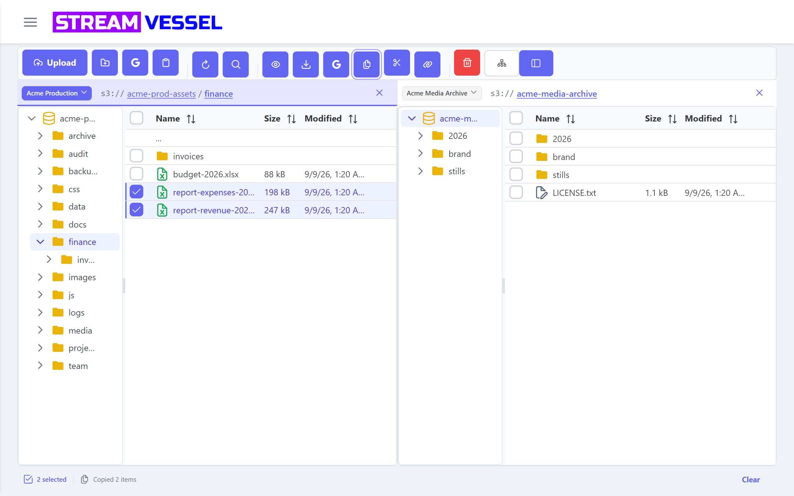Expand the audit folder in the tree
794x496 pixels.
[40, 153]
